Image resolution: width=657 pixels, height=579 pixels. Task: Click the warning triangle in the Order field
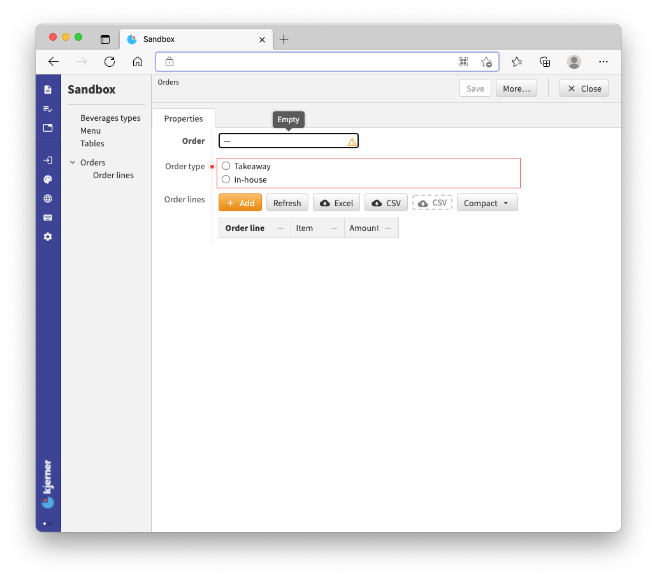point(352,143)
